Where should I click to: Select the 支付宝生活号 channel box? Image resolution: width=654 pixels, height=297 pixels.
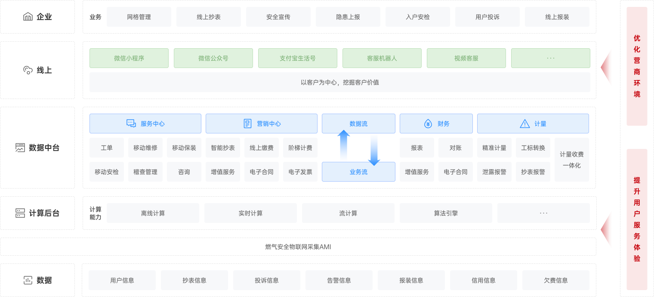pos(298,58)
